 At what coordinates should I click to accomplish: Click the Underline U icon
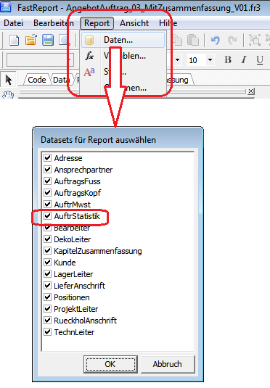tap(260, 59)
